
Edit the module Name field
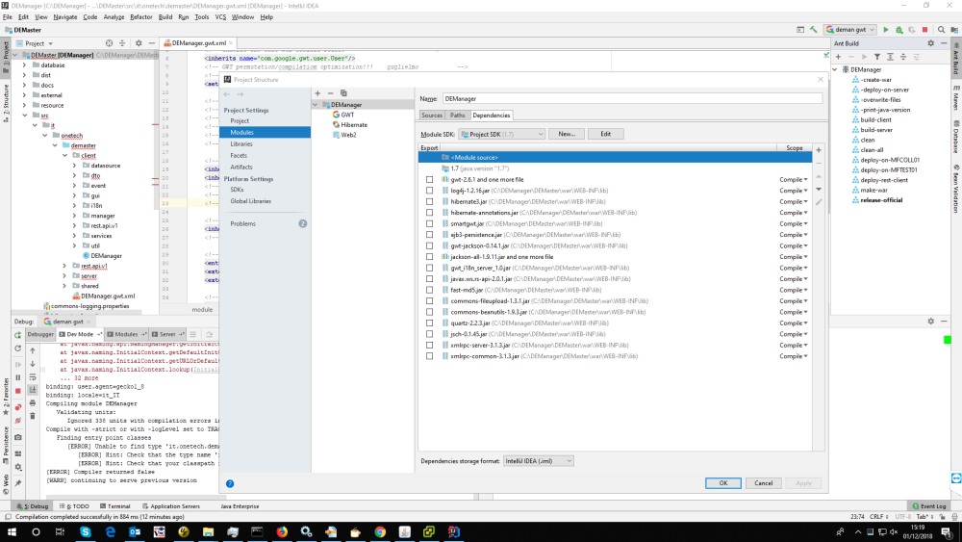click(x=632, y=99)
